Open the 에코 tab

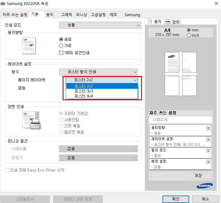115,15
